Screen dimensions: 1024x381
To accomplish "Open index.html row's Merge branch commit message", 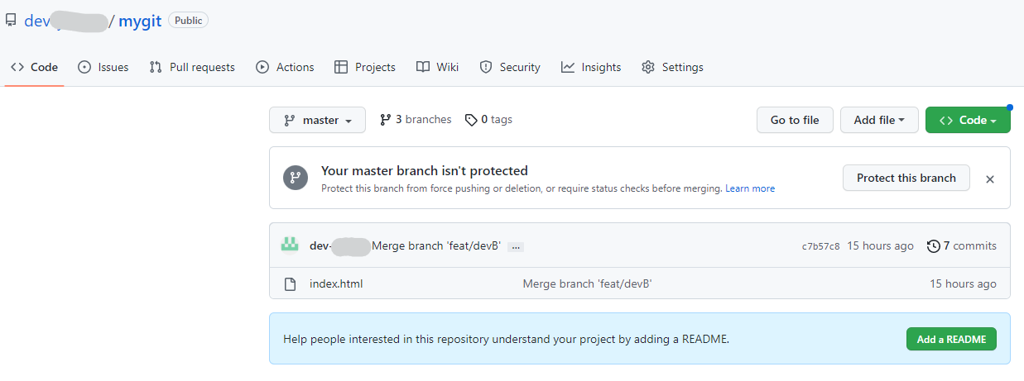I will [588, 283].
